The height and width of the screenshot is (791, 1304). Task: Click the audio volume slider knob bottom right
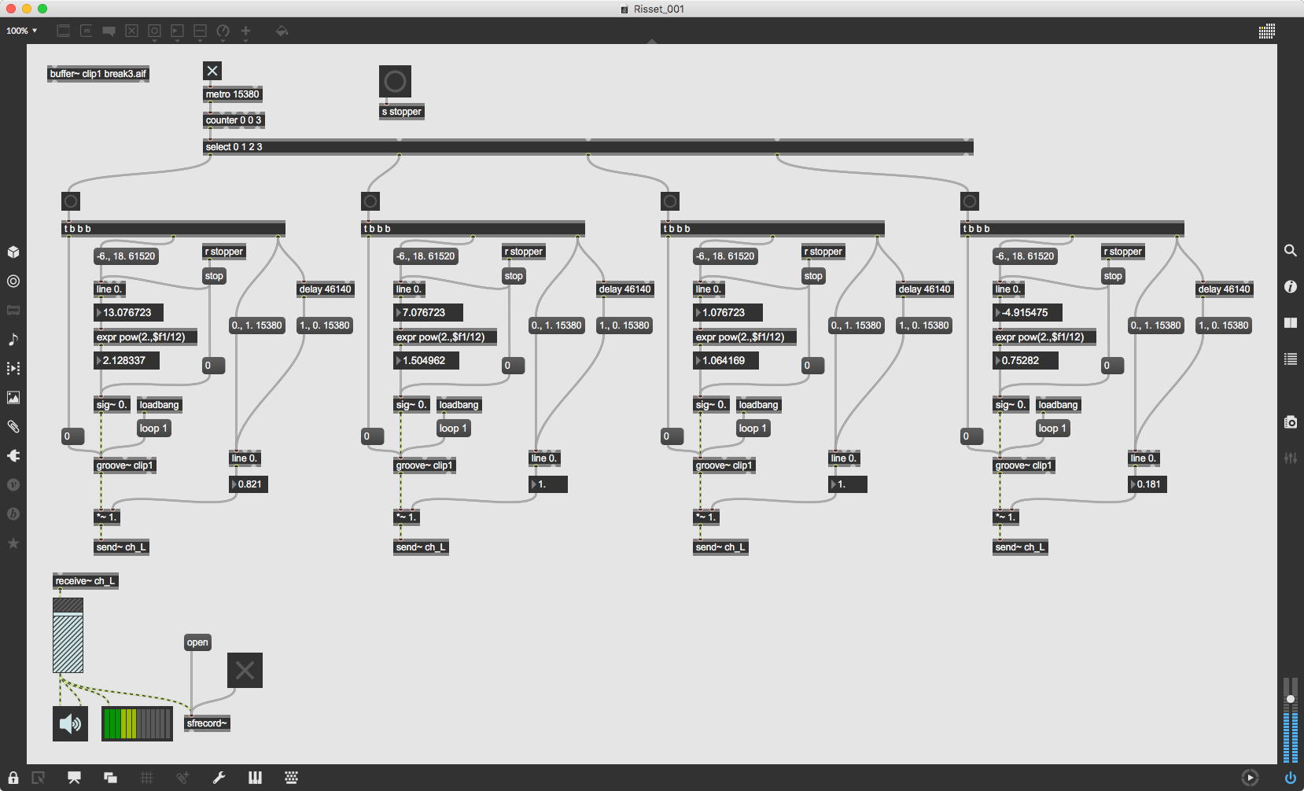pyautogui.click(x=1291, y=699)
